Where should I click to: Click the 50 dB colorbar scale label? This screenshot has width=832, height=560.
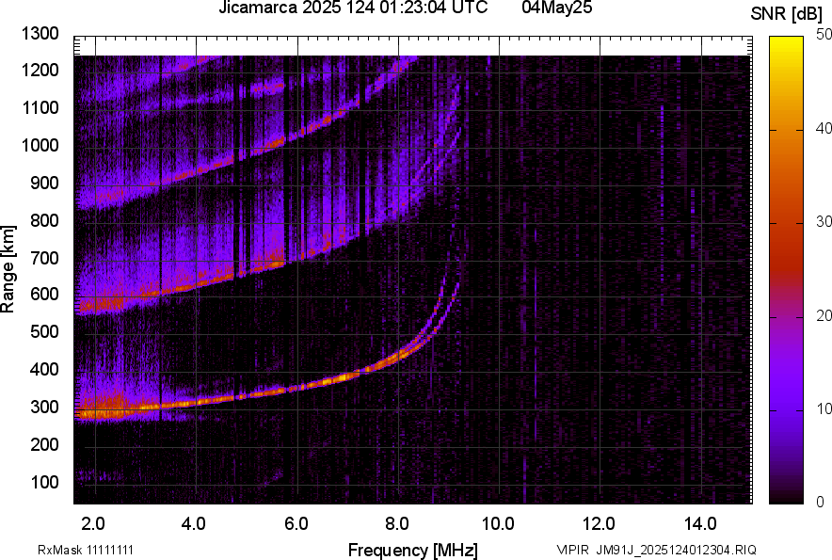pyautogui.click(x=824, y=35)
